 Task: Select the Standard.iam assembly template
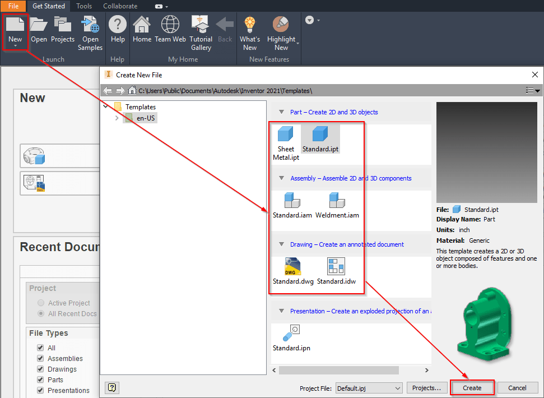tap(292, 205)
